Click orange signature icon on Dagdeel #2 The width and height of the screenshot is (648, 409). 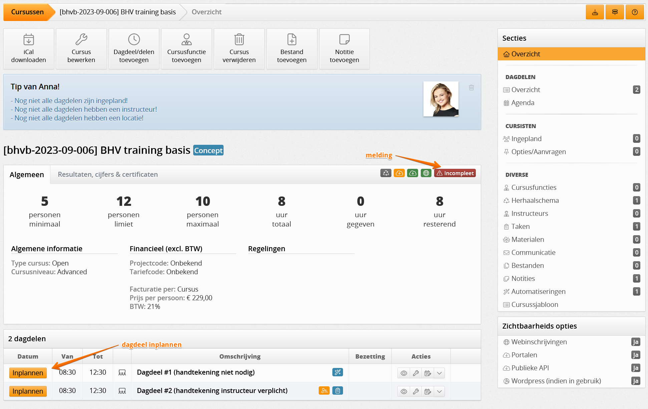[324, 391]
